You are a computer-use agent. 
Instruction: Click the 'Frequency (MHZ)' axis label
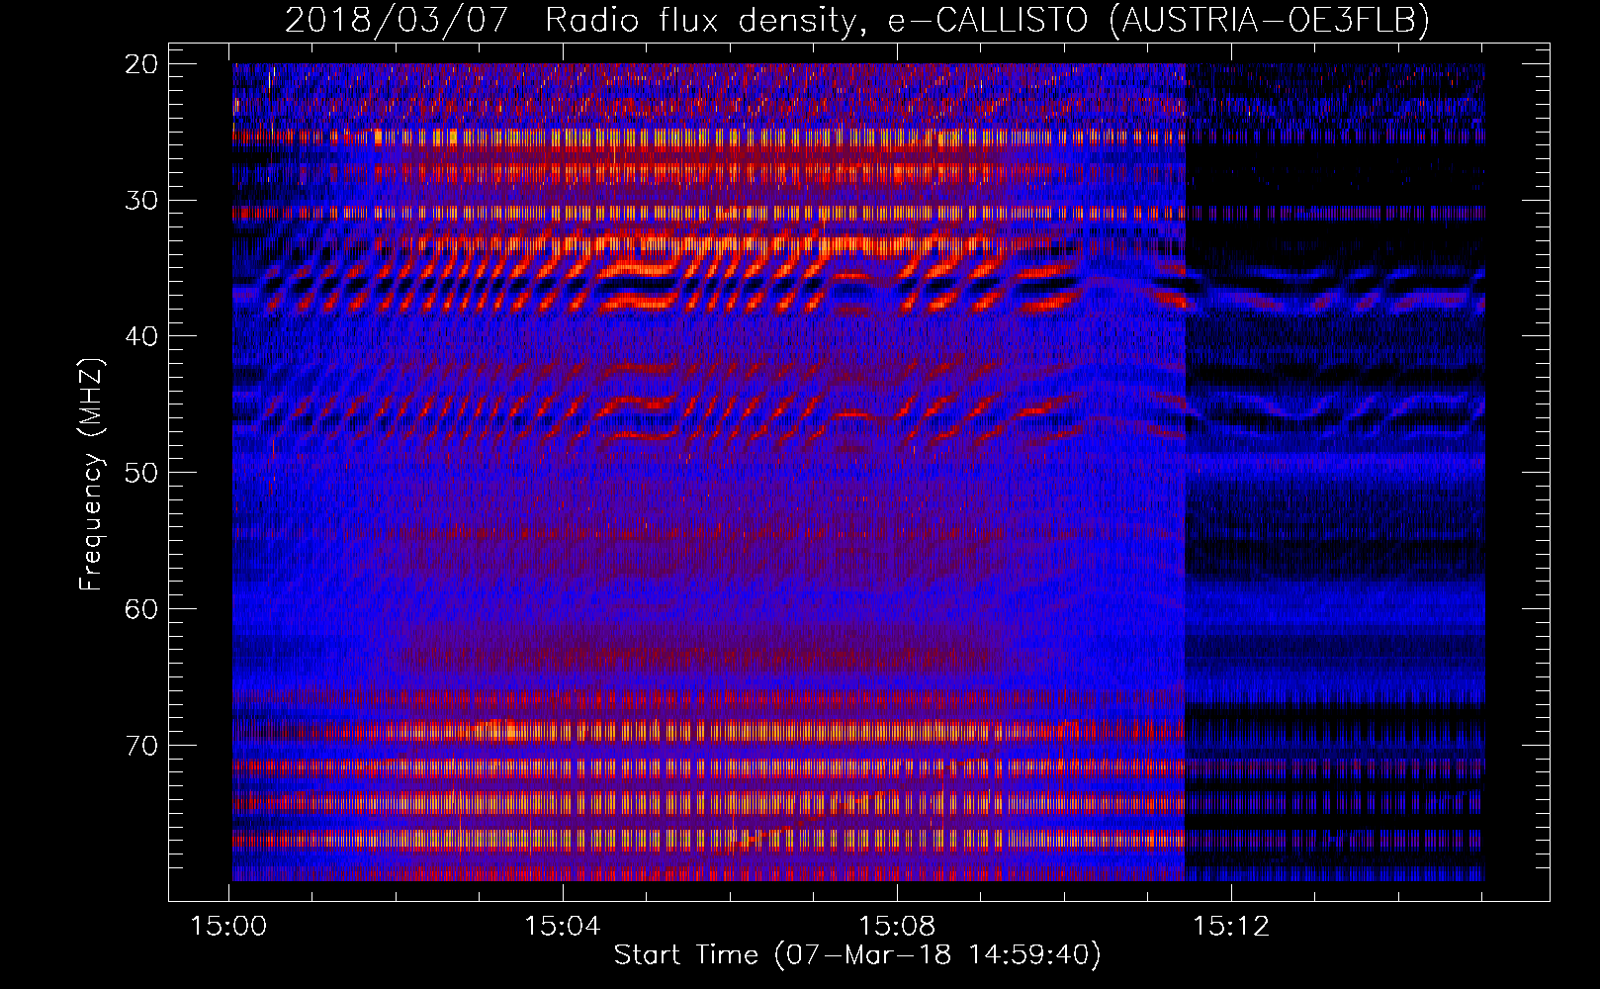click(x=91, y=475)
